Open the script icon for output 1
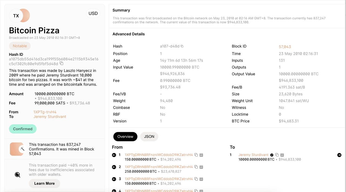Screen dimensions: 346x192 pos(282,155)
